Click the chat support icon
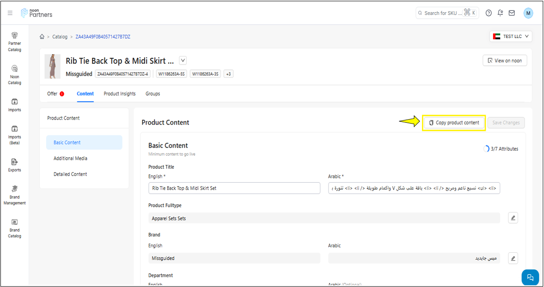The image size is (544, 287). (530, 277)
